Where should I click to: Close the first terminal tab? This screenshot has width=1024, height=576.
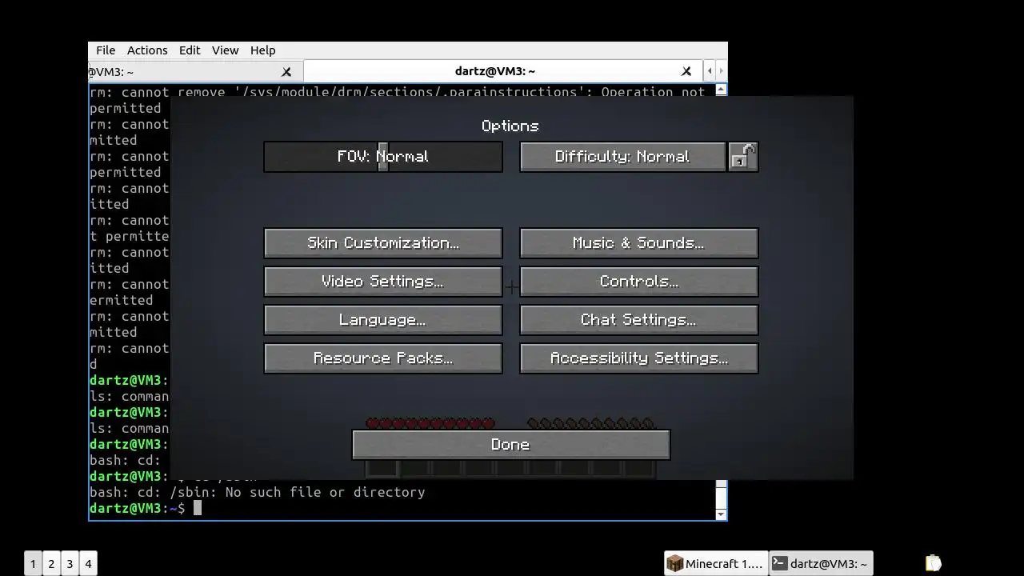point(286,72)
